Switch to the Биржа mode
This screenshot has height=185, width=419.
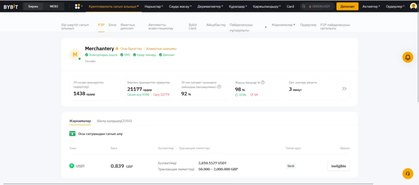33,7
